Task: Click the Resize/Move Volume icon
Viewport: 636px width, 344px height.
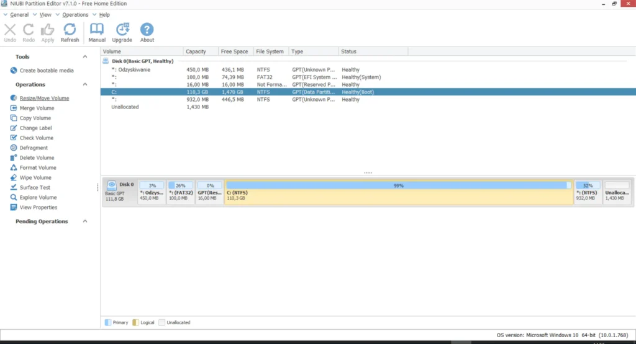Action: click(x=14, y=98)
